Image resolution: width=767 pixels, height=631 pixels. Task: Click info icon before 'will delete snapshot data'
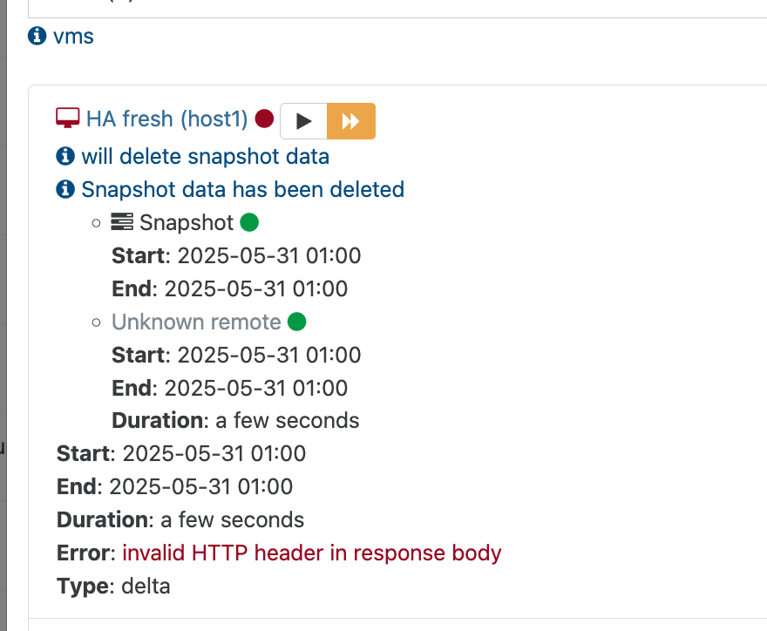[65, 157]
